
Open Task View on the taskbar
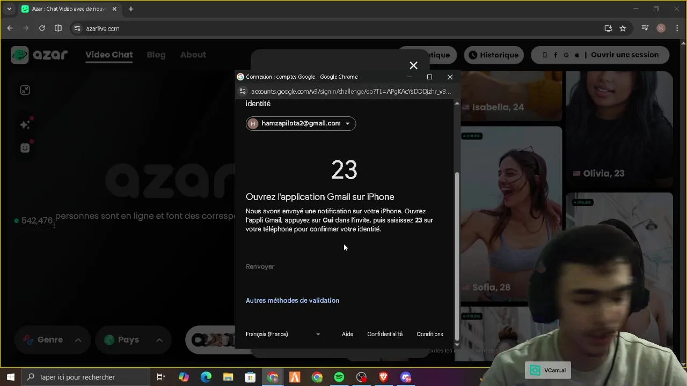pyautogui.click(x=160, y=377)
